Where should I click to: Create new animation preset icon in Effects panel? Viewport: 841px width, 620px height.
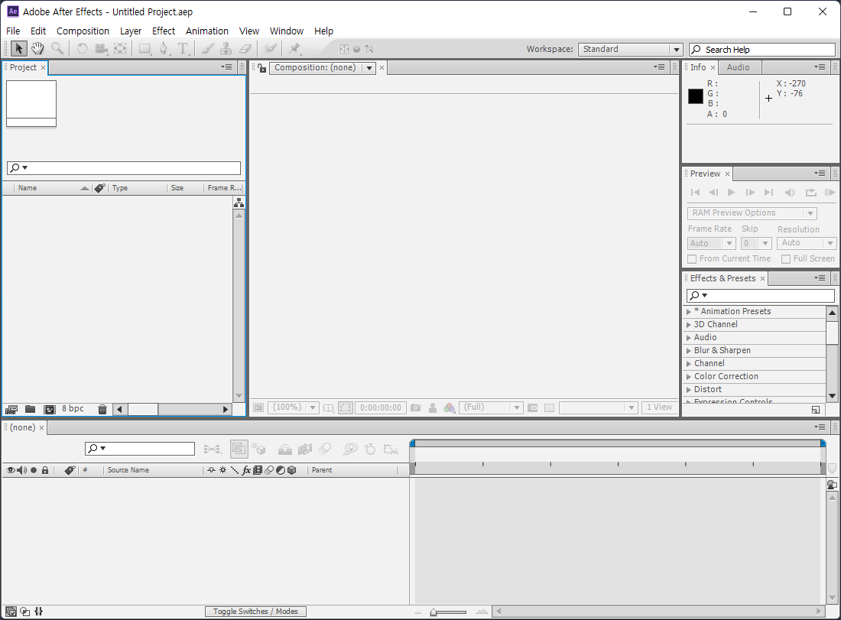(816, 410)
